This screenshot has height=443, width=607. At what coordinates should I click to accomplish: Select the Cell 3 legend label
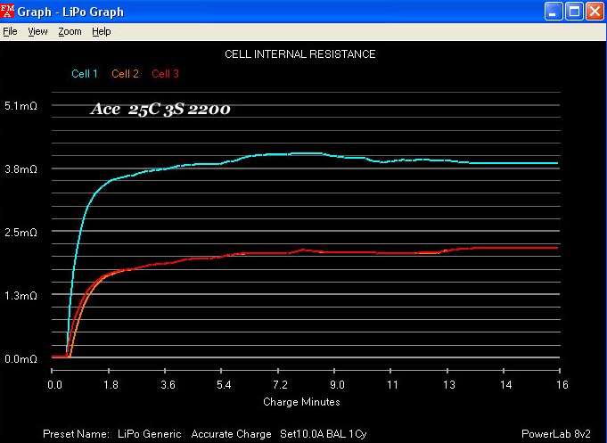165,74
